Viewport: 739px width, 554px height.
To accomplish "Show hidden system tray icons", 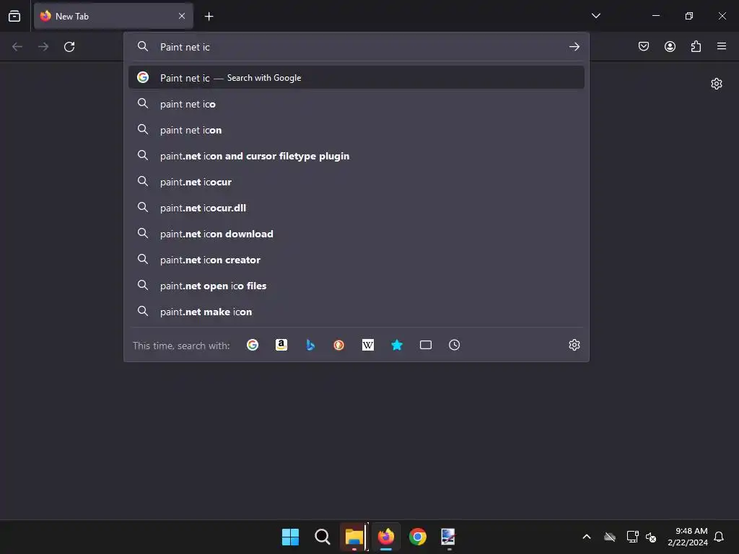I will coord(587,537).
